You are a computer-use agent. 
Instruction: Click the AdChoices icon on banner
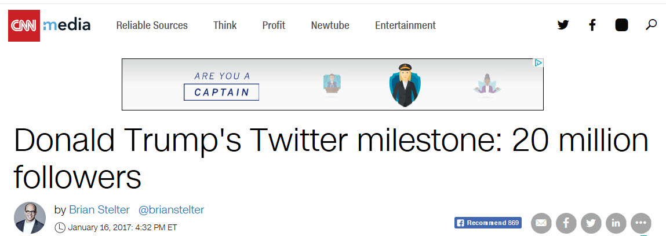pos(538,63)
